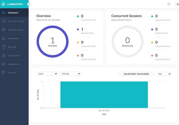Click the LAMBDATEST brand text
Image resolution: width=179 pixels, height=125 pixels.
coord(15,4)
